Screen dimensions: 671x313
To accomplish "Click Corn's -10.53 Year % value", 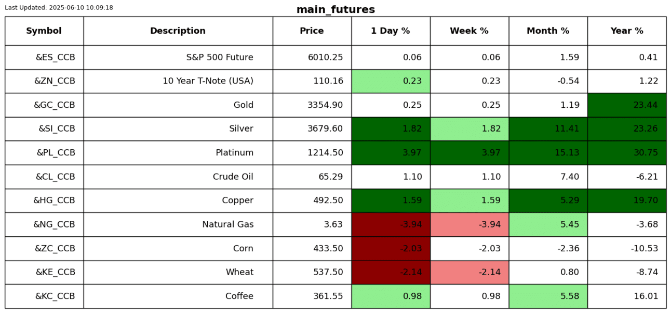I will pyautogui.click(x=644, y=248).
